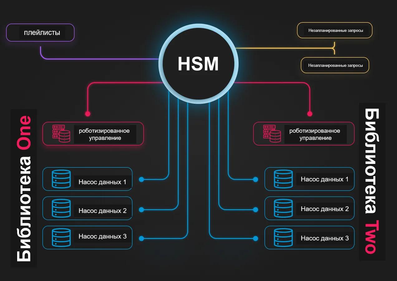
Task: Click the Библиотека Two vertical title
Action: click(372, 182)
